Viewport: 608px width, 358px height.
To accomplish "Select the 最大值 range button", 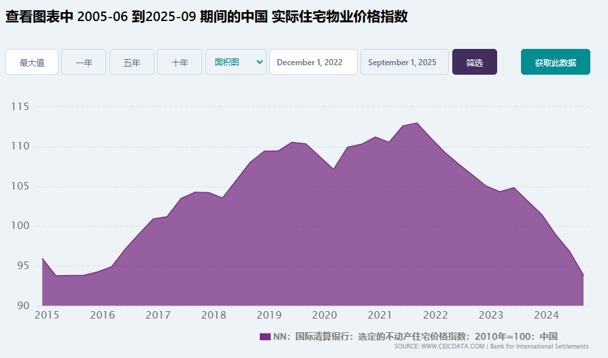I will click(32, 62).
